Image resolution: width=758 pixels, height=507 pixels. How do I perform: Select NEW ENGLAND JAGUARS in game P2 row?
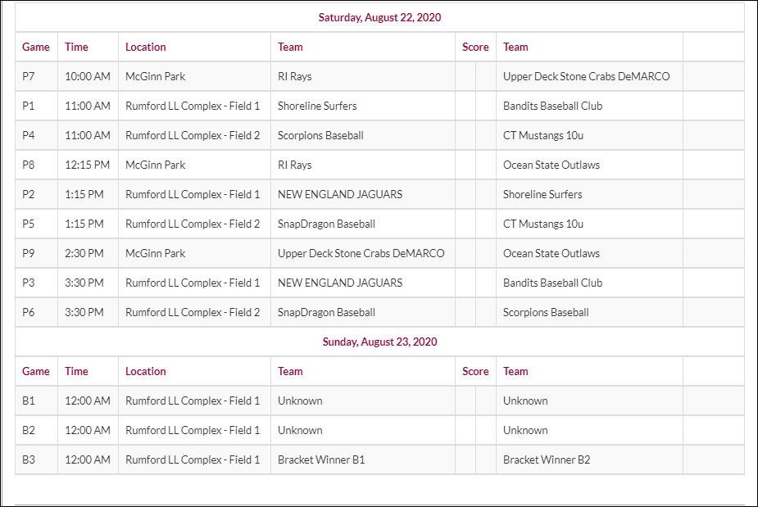340,194
